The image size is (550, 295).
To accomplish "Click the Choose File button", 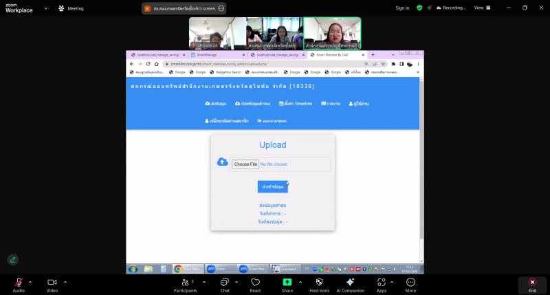I will point(245,164).
